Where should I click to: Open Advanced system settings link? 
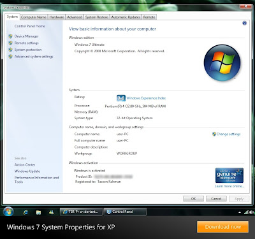click(34, 57)
